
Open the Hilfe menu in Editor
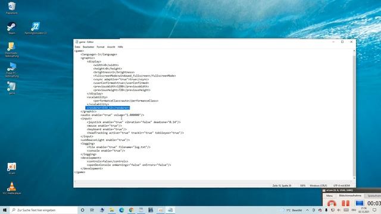pyautogui.click(x=120, y=47)
